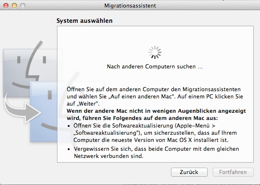Click the Zurück button
260x185 pixels.
[190, 172]
